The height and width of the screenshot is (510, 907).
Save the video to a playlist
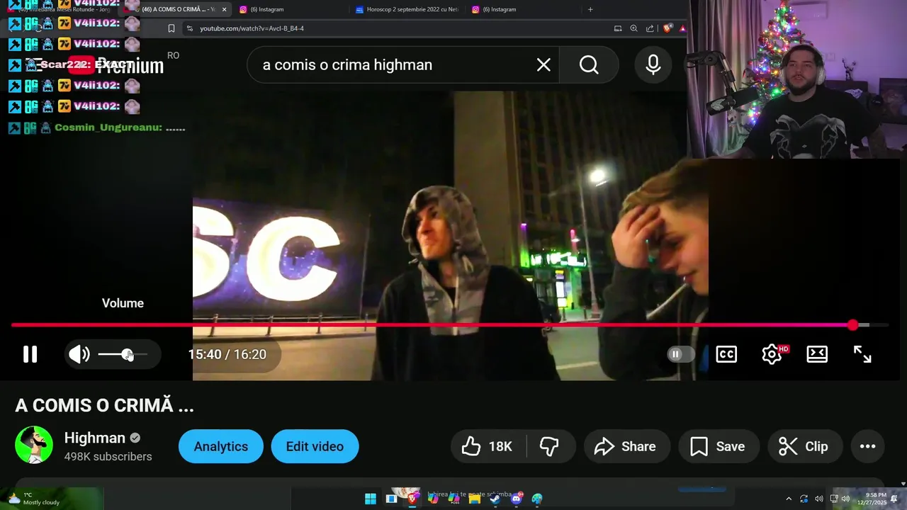point(718,446)
